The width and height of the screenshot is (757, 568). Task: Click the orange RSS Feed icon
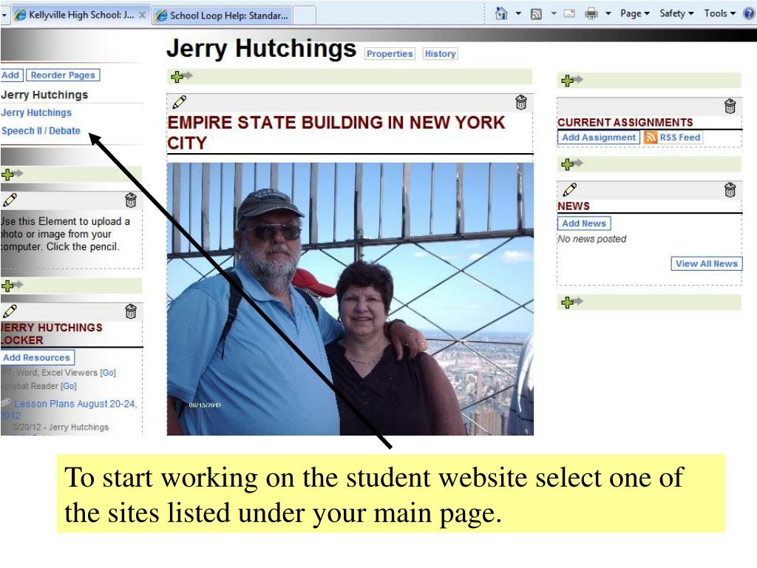coord(651,137)
